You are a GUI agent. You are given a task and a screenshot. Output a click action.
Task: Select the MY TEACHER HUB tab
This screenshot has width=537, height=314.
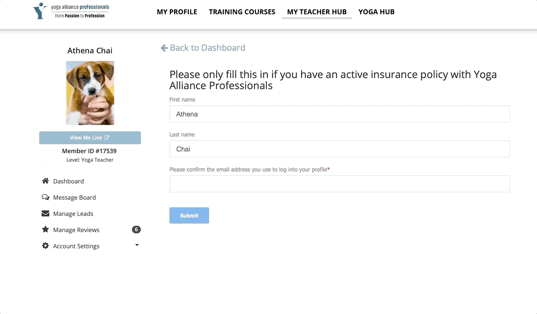click(317, 12)
